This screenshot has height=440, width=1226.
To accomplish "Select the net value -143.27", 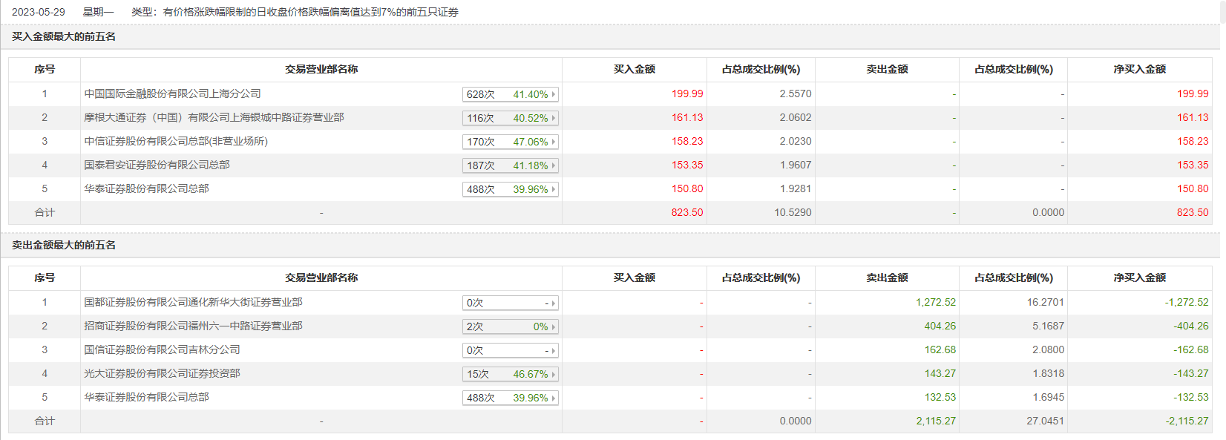I will [1191, 373].
